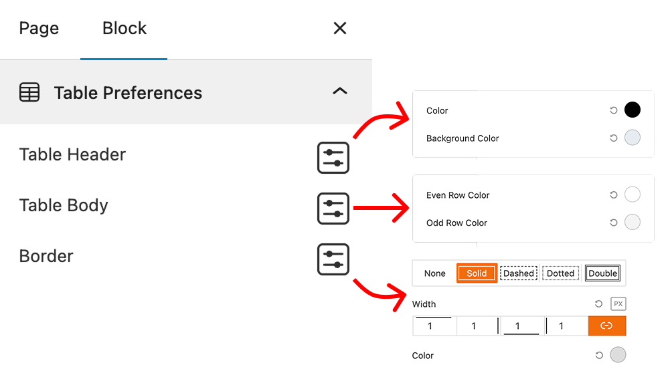The height and width of the screenshot is (377, 672).
Task: Open Table Body settings slider icon
Action: point(333,209)
